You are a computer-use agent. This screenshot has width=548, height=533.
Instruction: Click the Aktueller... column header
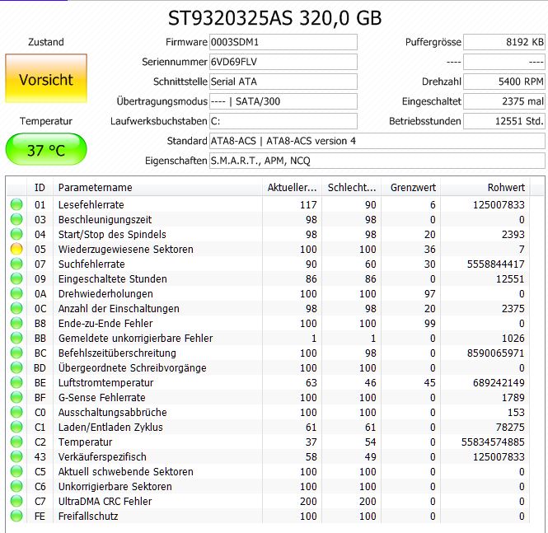293,188
